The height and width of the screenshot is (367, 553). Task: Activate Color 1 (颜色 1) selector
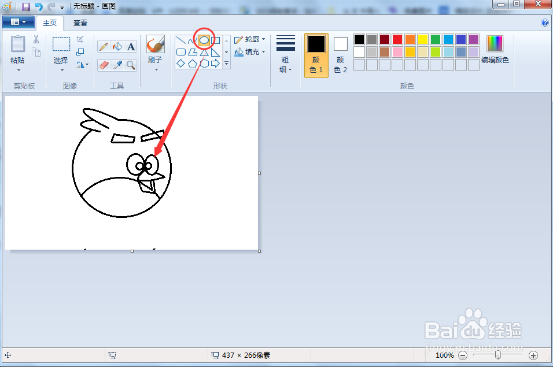[316, 55]
